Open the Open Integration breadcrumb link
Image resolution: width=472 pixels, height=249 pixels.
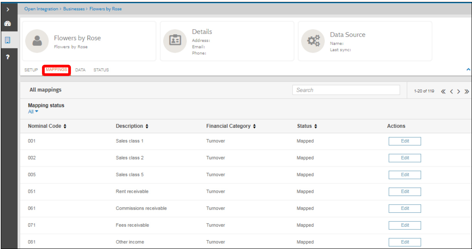41,9
